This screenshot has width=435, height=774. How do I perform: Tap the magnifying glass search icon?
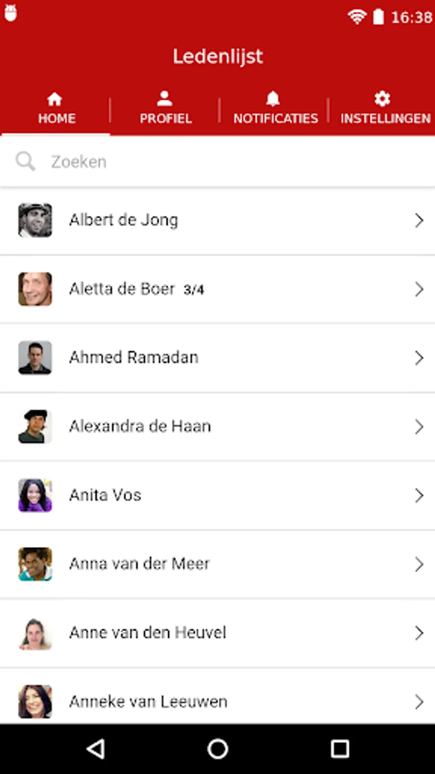tap(25, 161)
